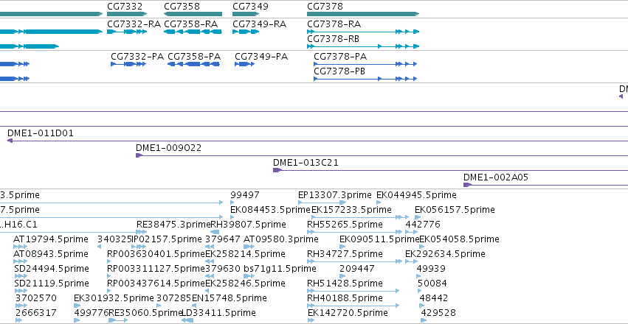Image resolution: width=628 pixels, height=324 pixels.
Task: Select feature 2666317
Action: tap(36, 313)
